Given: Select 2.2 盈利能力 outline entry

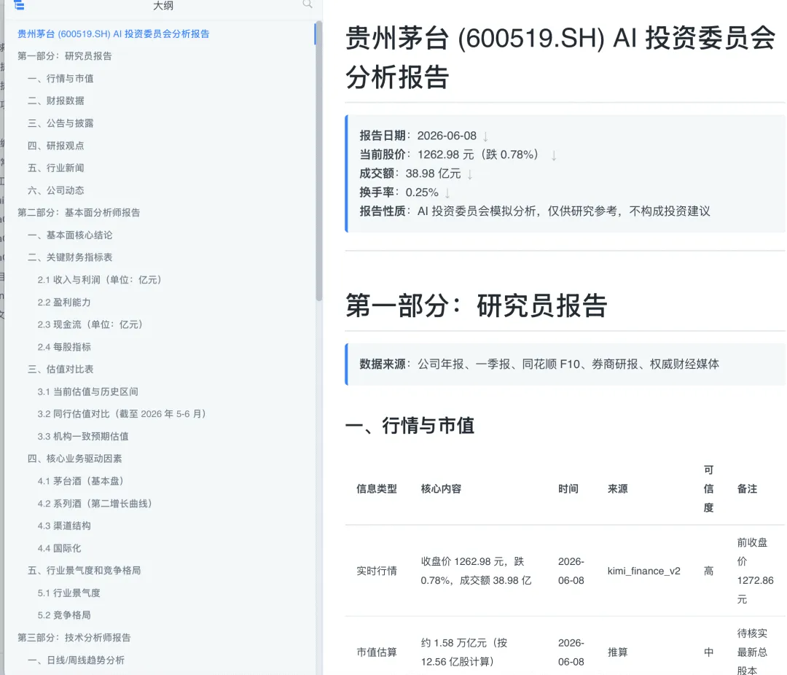Looking at the screenshot, I should (64, 303).
